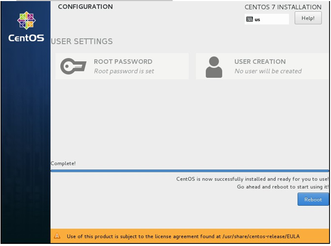The width and height of the screenshot is (331, 246).
Task: Click the Reboot button
Action: click(313, 199)
